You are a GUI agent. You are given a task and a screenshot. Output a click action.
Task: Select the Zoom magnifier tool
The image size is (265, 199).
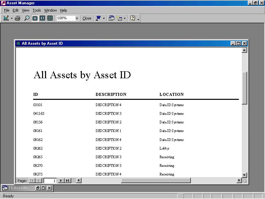[x=27, y=18]
